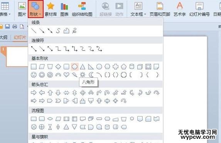Image resolution: width=221 pixels, height=143 pixels.
Task: Open the 素材库 material library
Action: tap(51, 9)
